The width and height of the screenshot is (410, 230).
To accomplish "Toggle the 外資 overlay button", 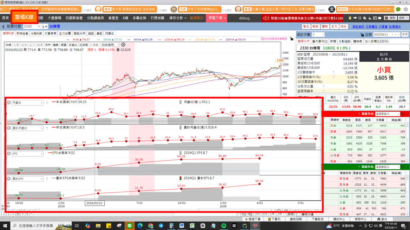I will pyautogui.click(x=16, y=45).
